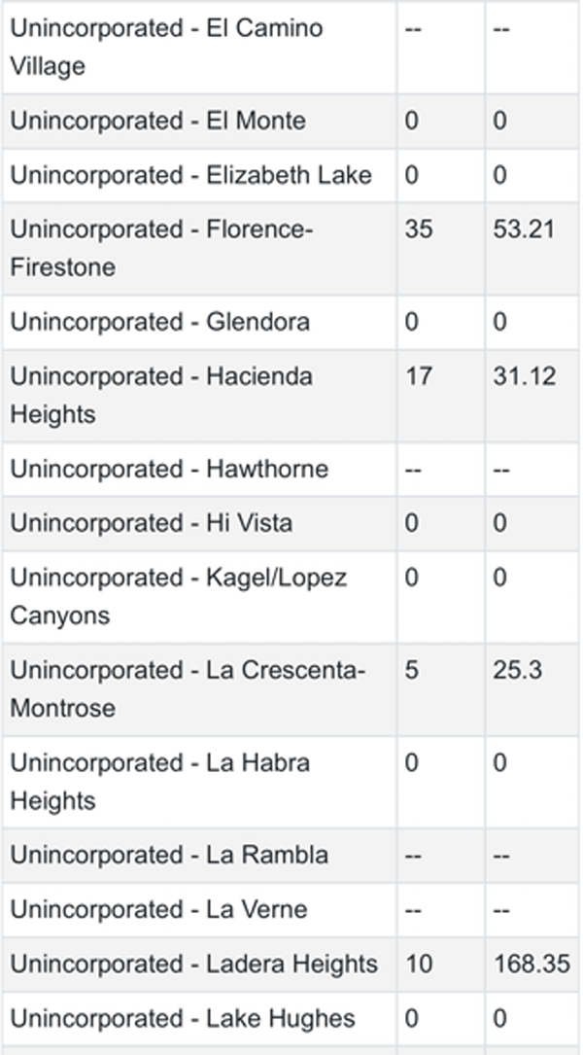The width and height of the screenshot is (583, 1055).
Task: Click the Unincorporated - La Habra Heights cell
Action: [159, 782]
